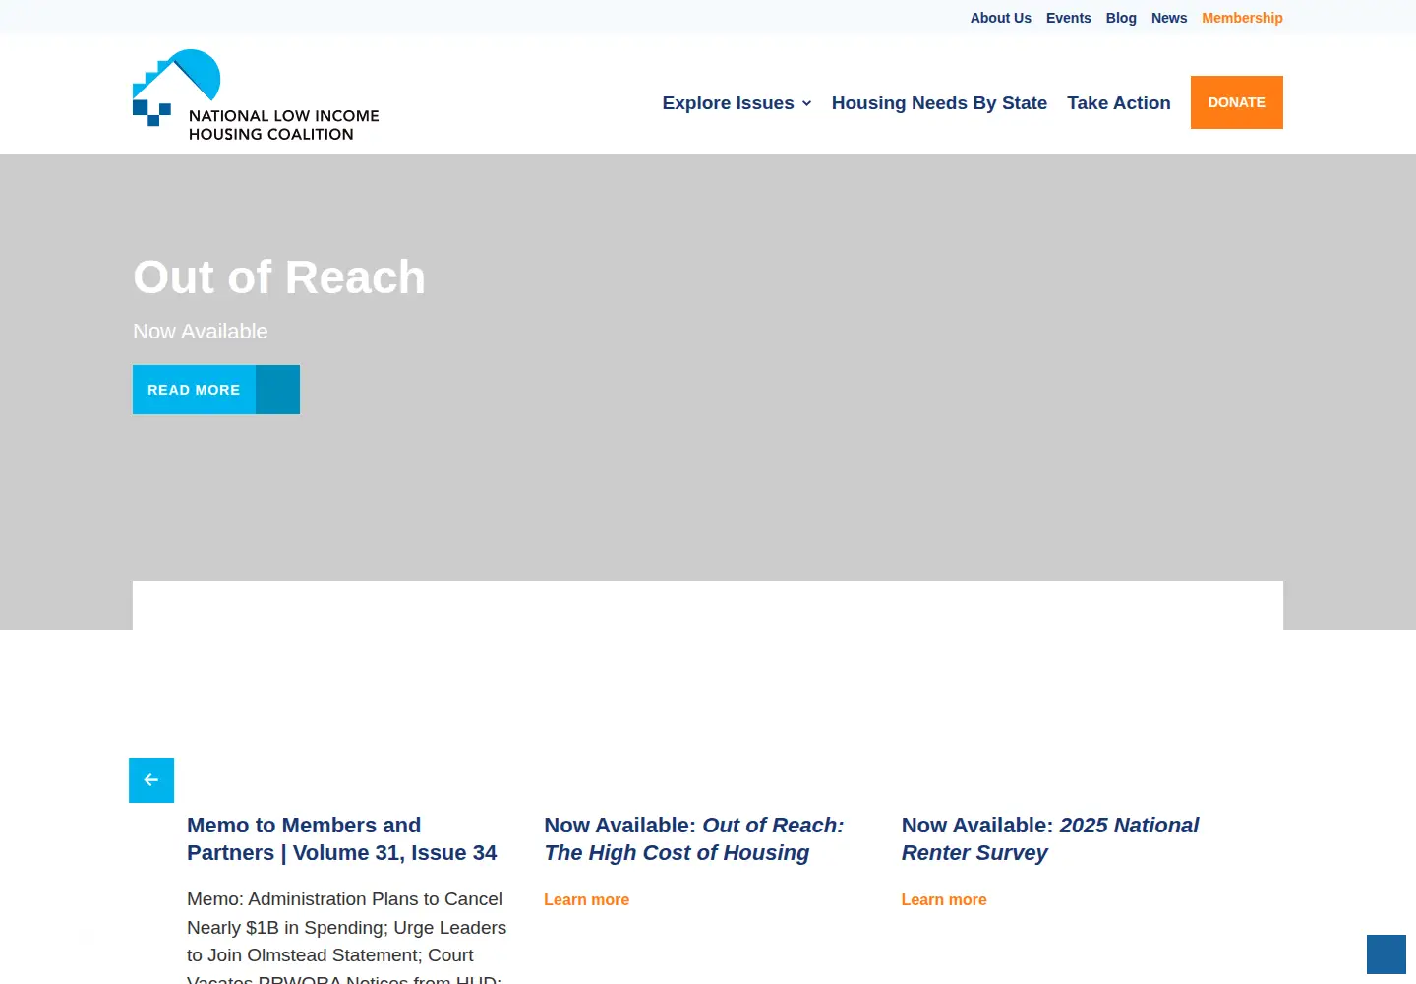Screen dimensions: 1416x984
Task: Open the Blog link in the top bar
Action: tap(1121, 18)
